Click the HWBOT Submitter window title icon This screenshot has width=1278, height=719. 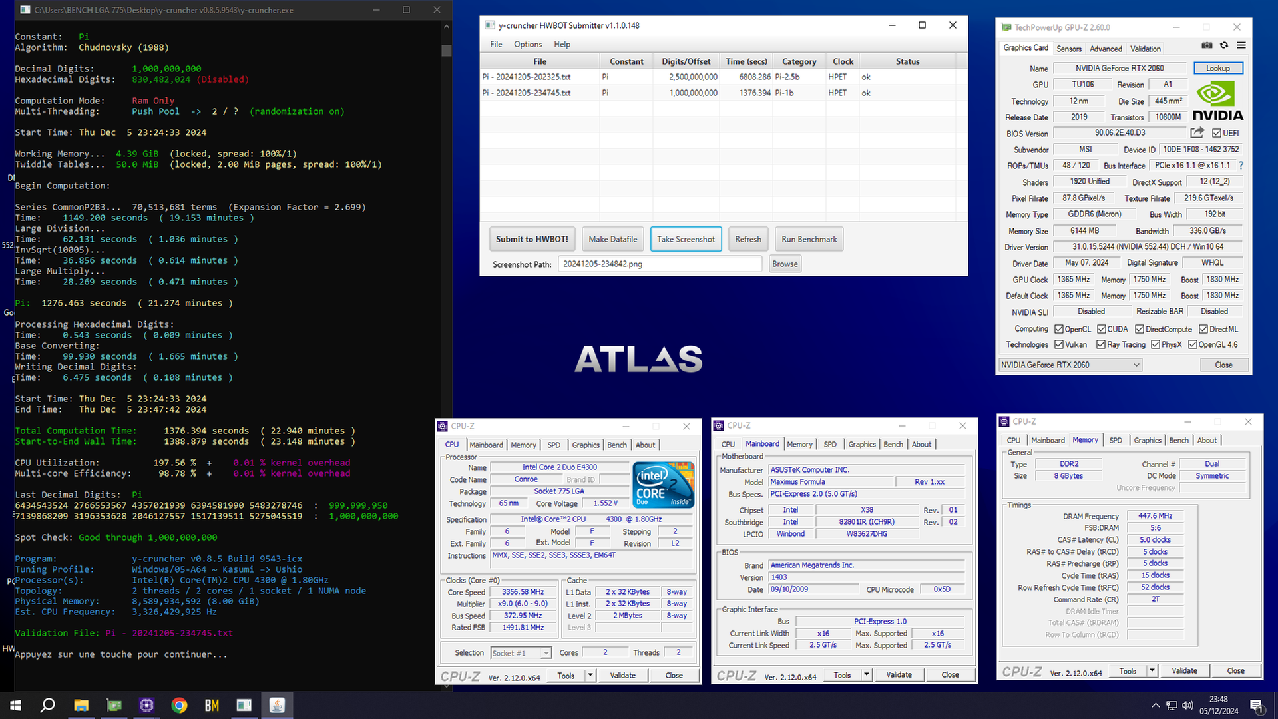pos(490,25)
